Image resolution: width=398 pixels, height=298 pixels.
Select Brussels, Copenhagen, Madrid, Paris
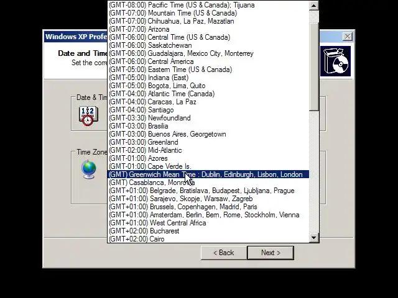(208, 207)
